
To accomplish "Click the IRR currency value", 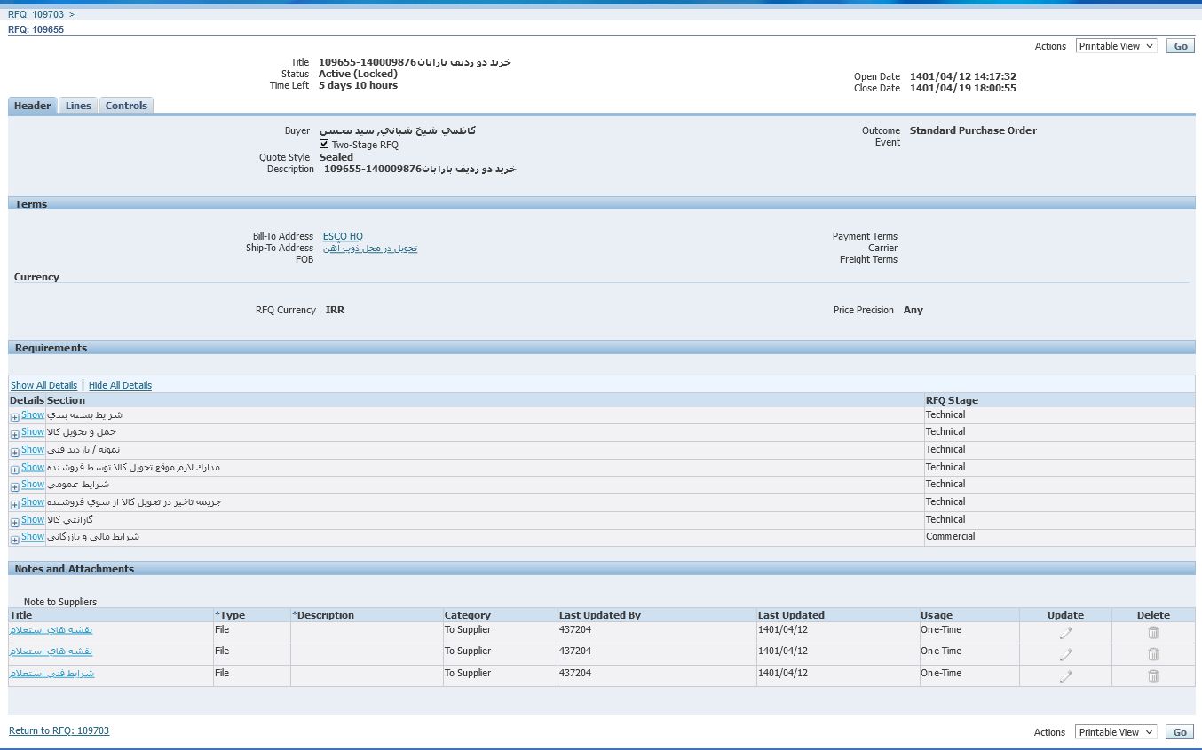I will tap(335, 310).
